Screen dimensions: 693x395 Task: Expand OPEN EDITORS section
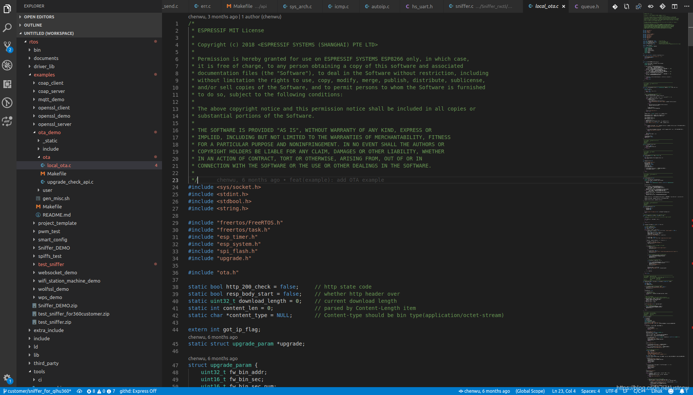(89, 17)
